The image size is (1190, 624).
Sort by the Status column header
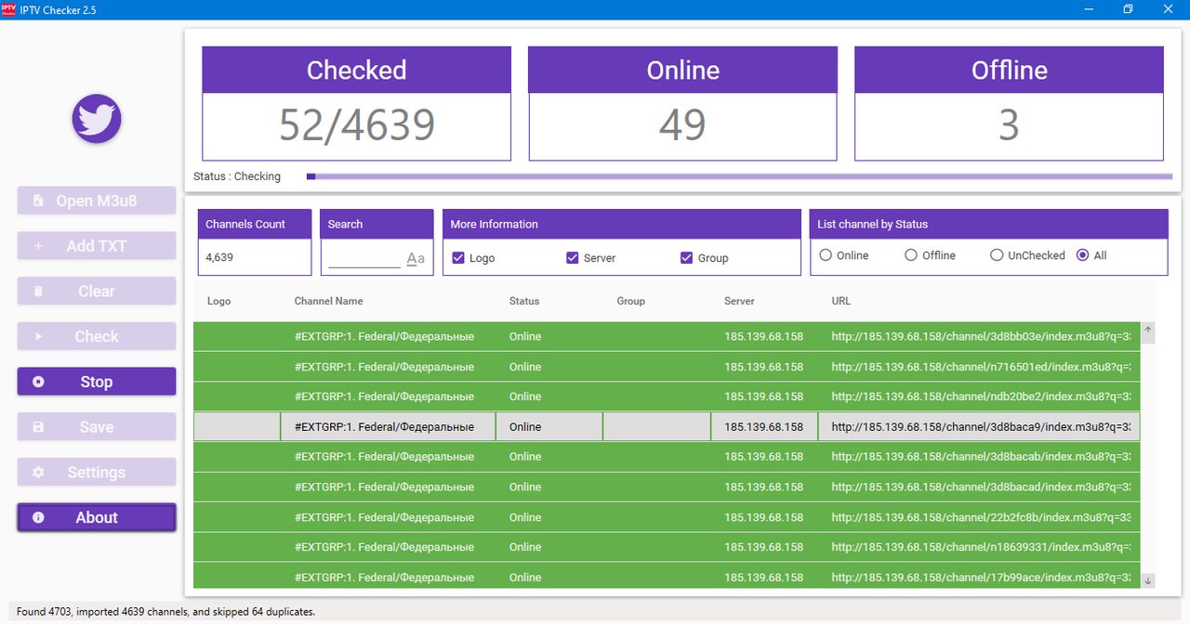tap(524, 301)
